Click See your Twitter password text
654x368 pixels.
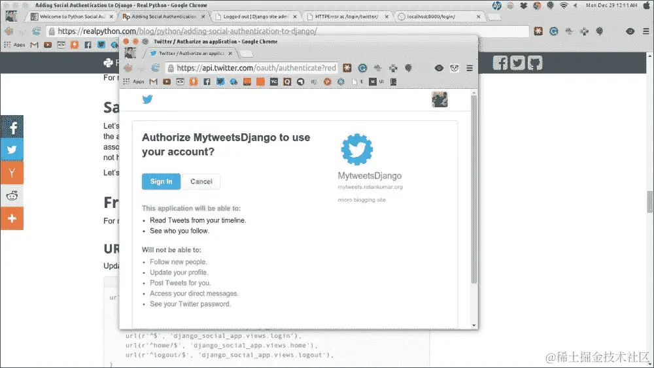(190, 304)
